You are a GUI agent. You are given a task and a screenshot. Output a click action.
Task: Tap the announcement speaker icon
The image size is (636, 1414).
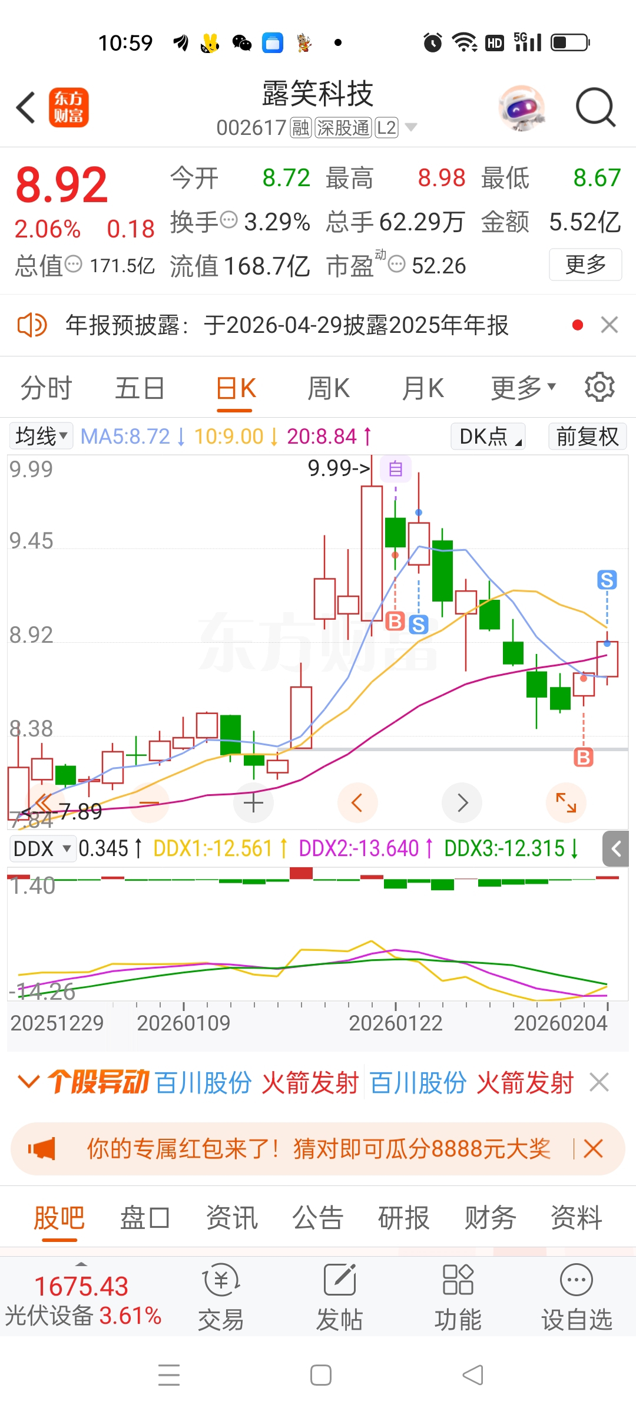coord(32,325)
